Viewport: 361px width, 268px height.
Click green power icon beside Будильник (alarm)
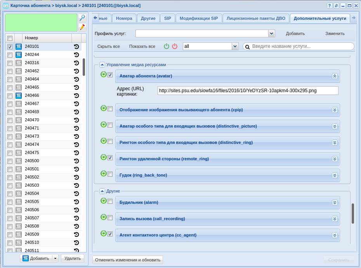103,201
